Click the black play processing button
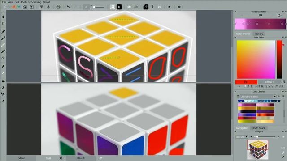 pyautogui.click(x=119, y=7)
